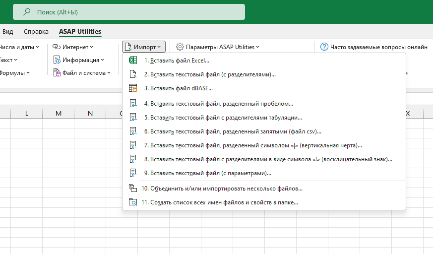The width and height of the screenshot is (433, 254).
Task: Select column M header
Action: 58,113
